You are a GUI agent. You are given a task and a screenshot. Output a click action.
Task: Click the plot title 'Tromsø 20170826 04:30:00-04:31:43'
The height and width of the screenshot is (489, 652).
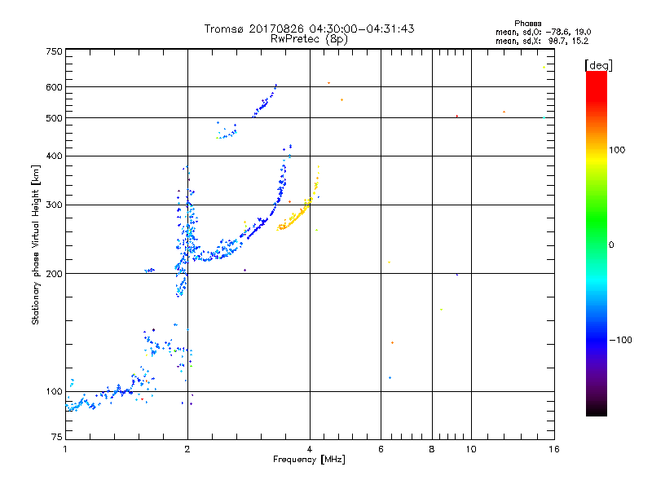point(309,29)
